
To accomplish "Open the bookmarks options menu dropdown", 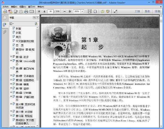I will click(11, 24).
